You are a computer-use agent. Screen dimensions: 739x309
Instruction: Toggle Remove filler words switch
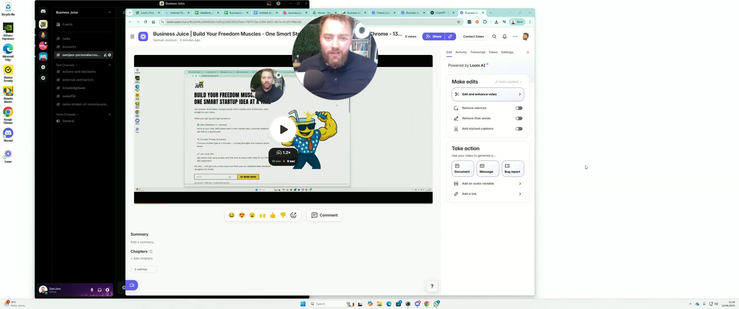tap(519, 118)
